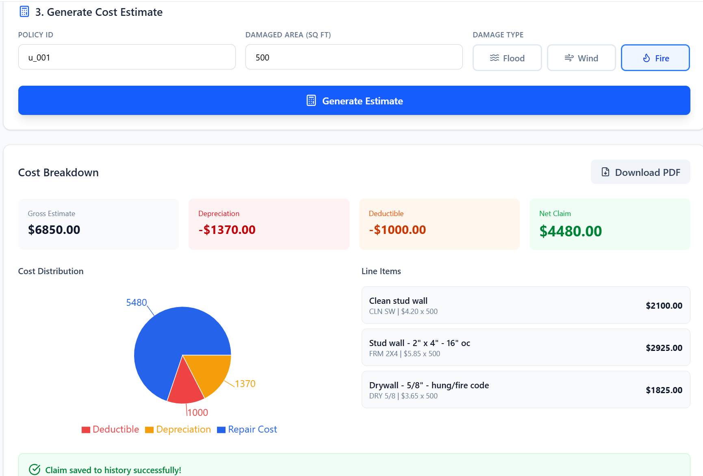Download the cost breakdown PDF
The height and width of the screenshot is (476, 703).
click(640, 172)
